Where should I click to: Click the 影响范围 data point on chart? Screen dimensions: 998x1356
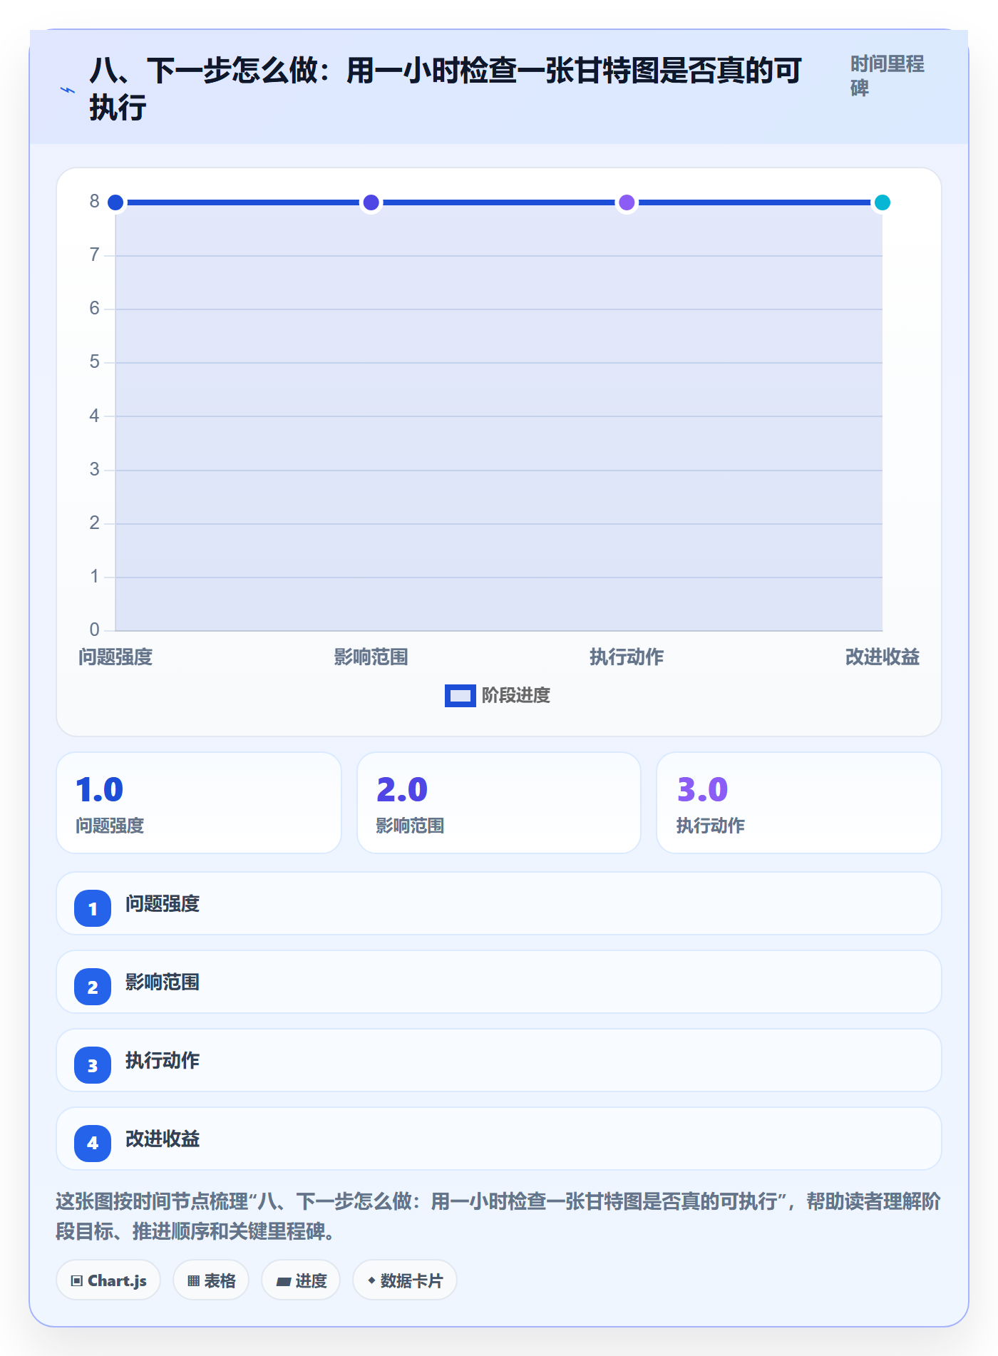click(x=371, y=202)
